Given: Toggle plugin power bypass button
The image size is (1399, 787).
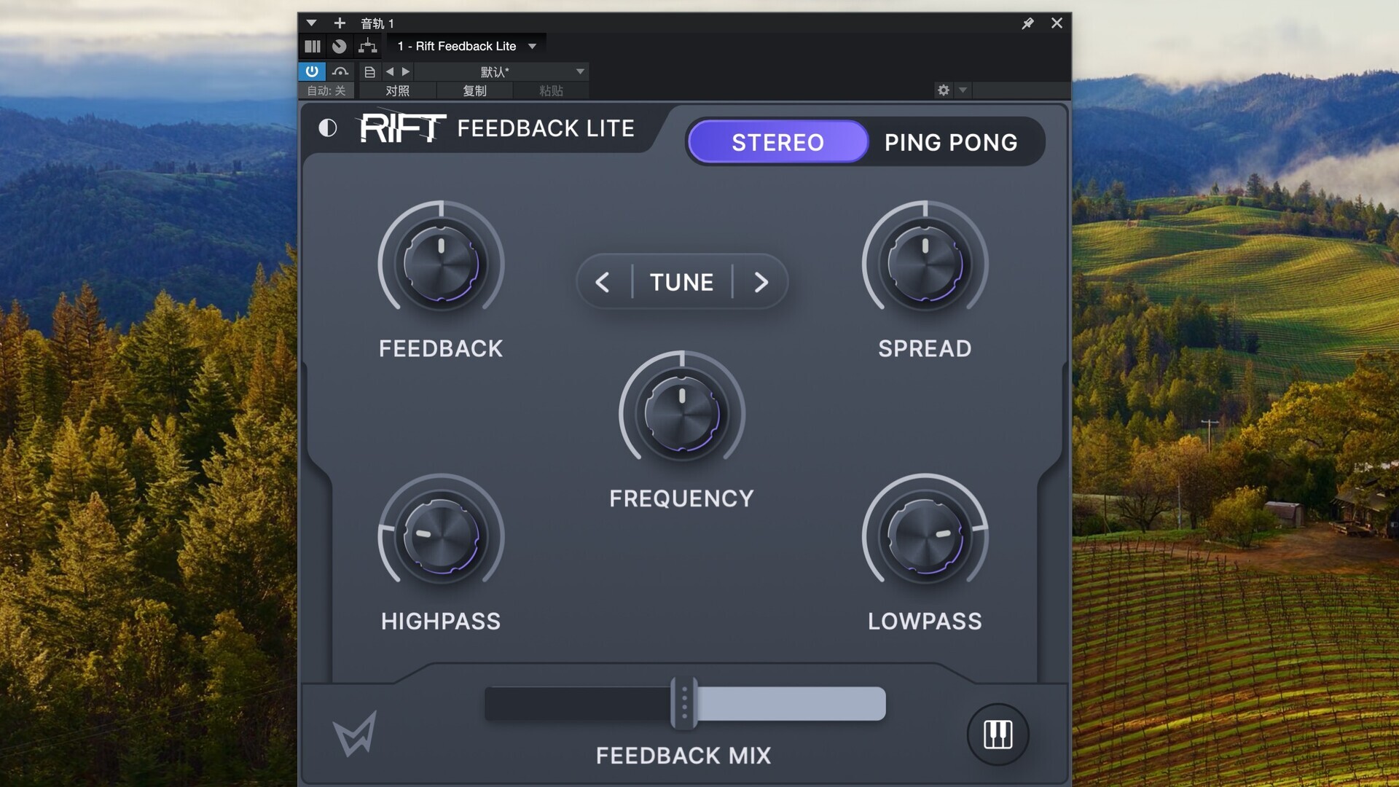Looking at the screenshot, I should pyautogui.click(x=312, y=71).
